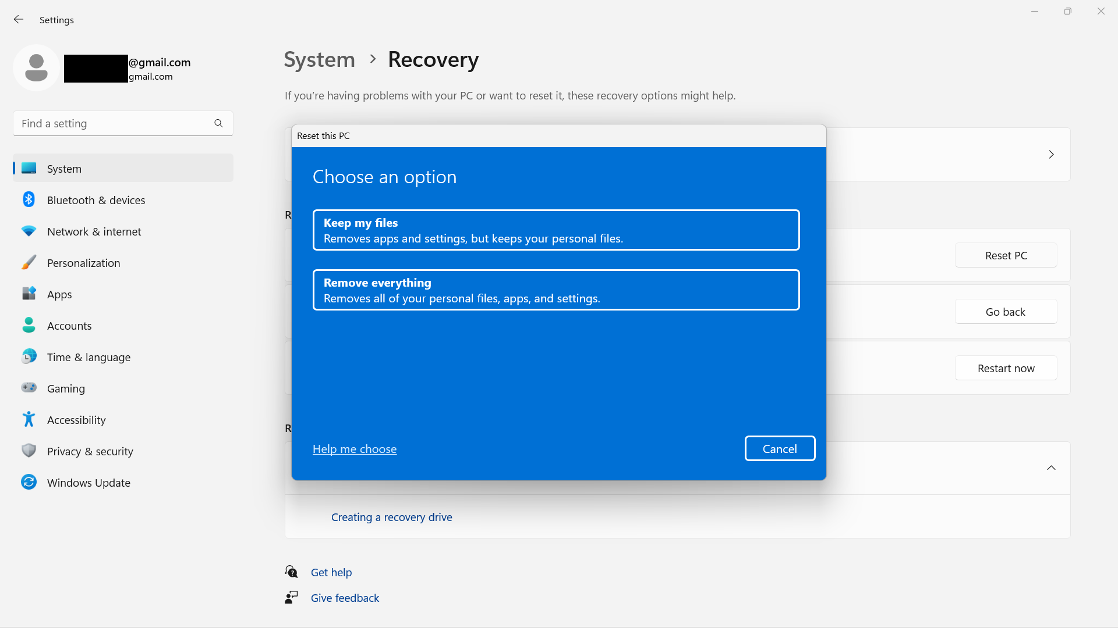Image resolution: width=1118 pixels, height=628 pixels.
Task: Click the search magnifier icon
Action: 218,123
